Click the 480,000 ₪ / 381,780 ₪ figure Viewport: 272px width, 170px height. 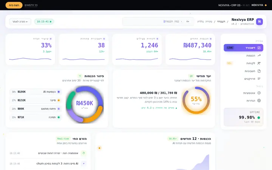tap(158, 93)
